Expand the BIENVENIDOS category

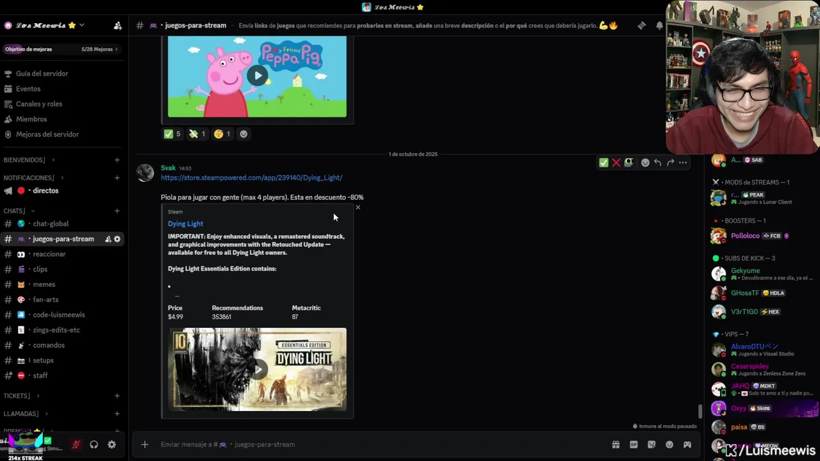29,160
